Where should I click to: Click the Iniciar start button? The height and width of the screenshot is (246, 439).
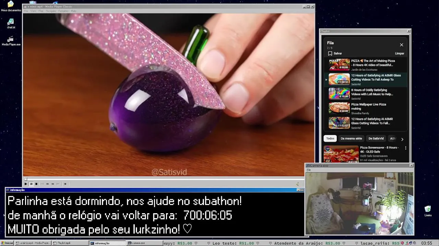pos(7,243)
